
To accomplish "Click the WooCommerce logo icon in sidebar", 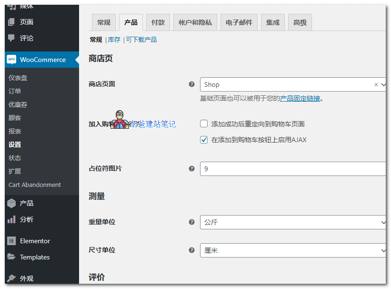I will (11, 60).
